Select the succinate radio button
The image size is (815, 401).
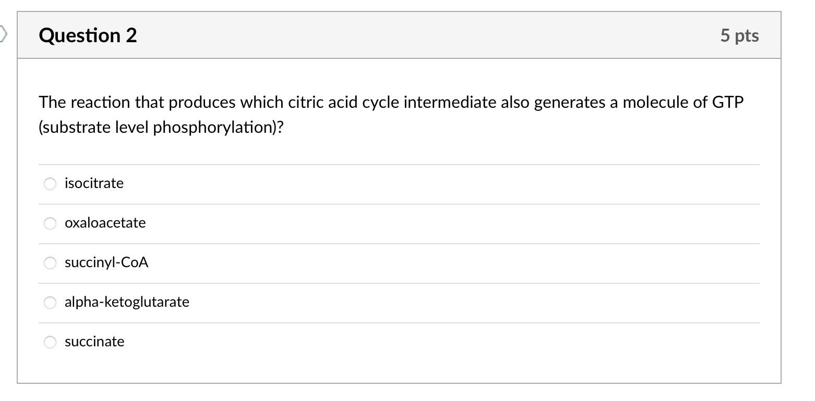tap(50, 342)
